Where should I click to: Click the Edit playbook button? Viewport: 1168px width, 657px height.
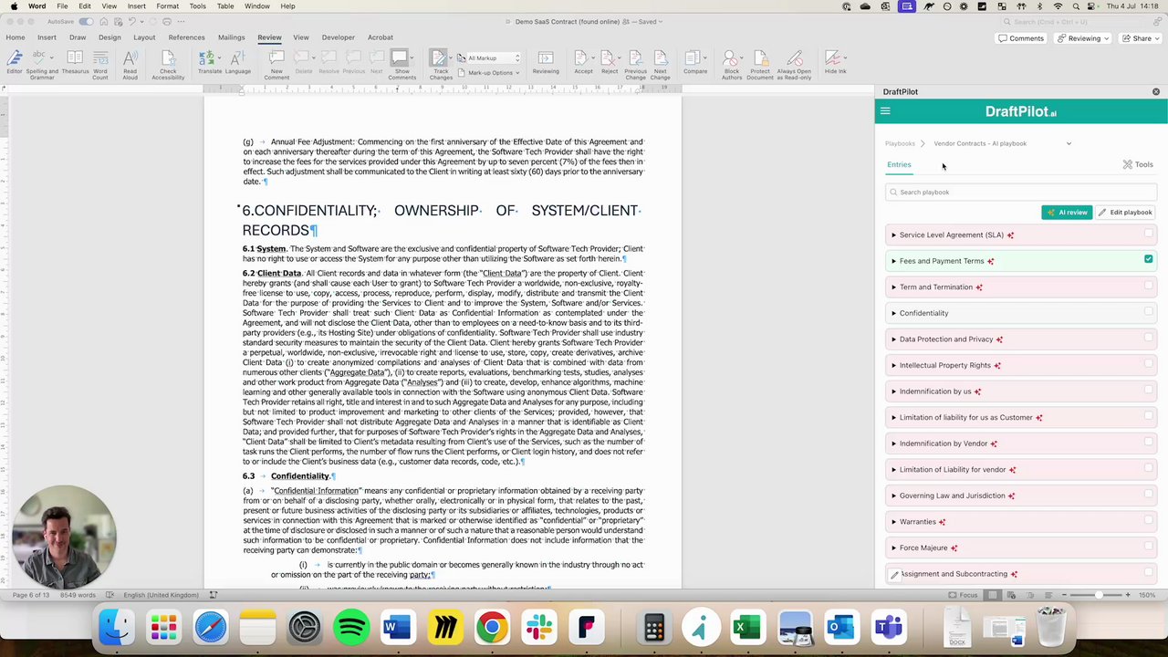(x=1125, y=212)
